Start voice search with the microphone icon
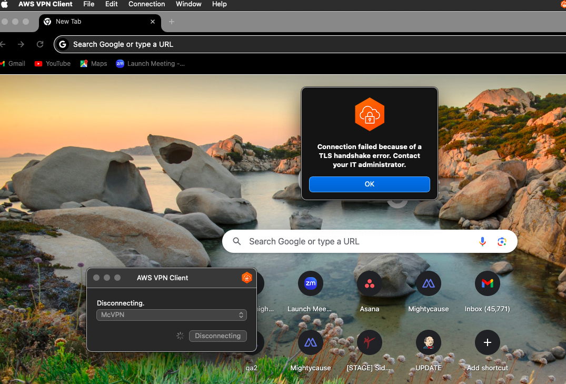The image size is (566, 384). coord(483,242)
